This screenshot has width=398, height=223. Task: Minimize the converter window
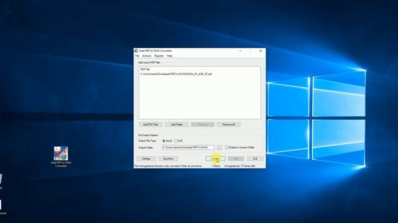[241, 51]
